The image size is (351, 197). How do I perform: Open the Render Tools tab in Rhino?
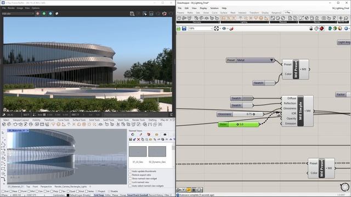(x=138, y=120)
